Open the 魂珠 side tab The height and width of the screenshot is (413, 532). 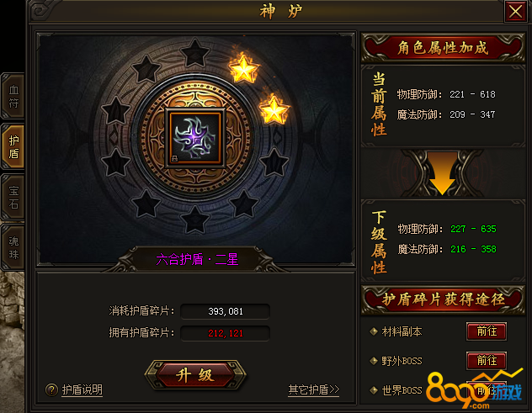pos(13,247)
